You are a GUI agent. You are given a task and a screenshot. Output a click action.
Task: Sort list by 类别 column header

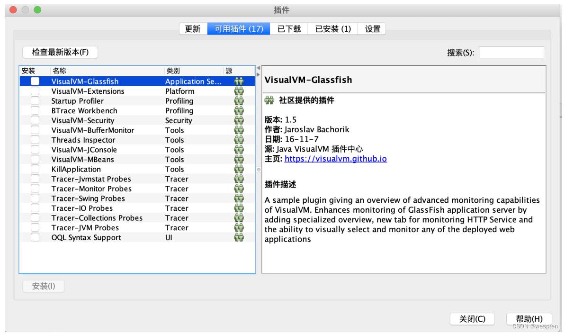click(x=194, y=71)
